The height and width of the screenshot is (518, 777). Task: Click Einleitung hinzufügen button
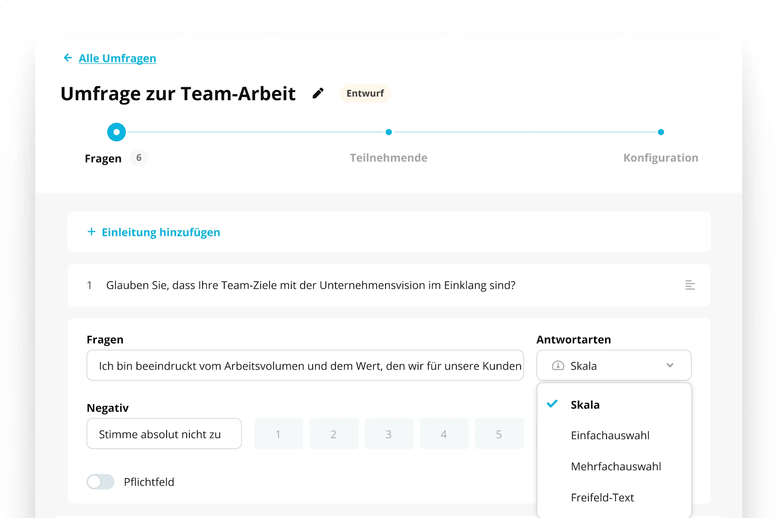point(161,232)
